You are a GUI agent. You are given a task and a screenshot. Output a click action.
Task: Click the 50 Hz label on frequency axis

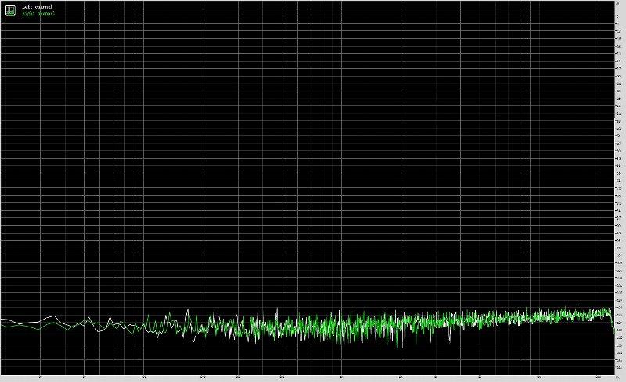pos(84,378)
